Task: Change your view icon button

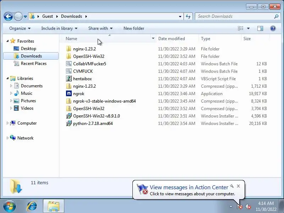Action: click(241, 28)
